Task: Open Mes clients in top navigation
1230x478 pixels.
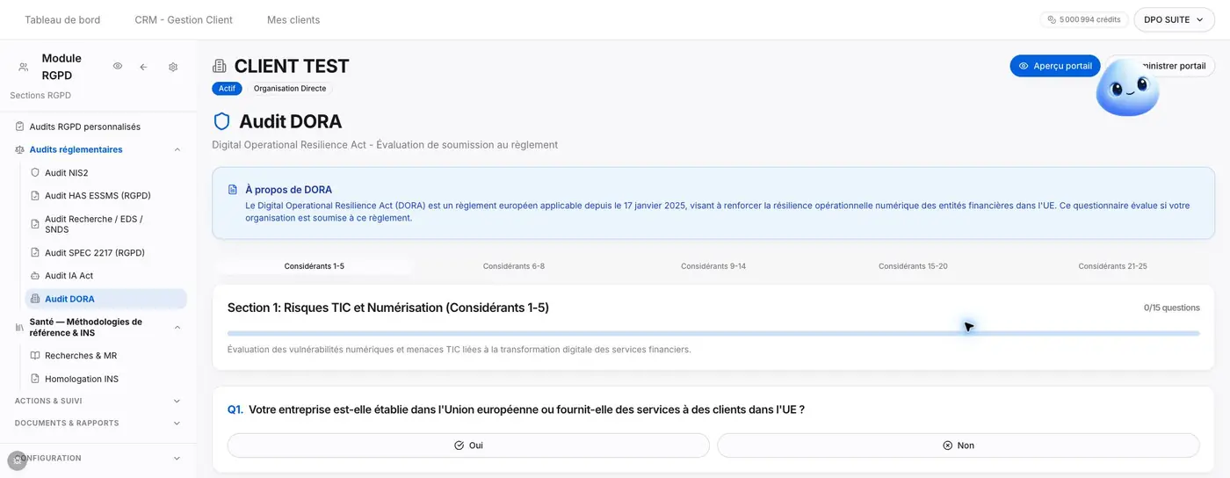Action: click(293, 19)
